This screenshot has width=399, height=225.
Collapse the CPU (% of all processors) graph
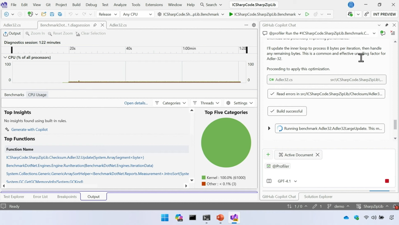[5, 58]
